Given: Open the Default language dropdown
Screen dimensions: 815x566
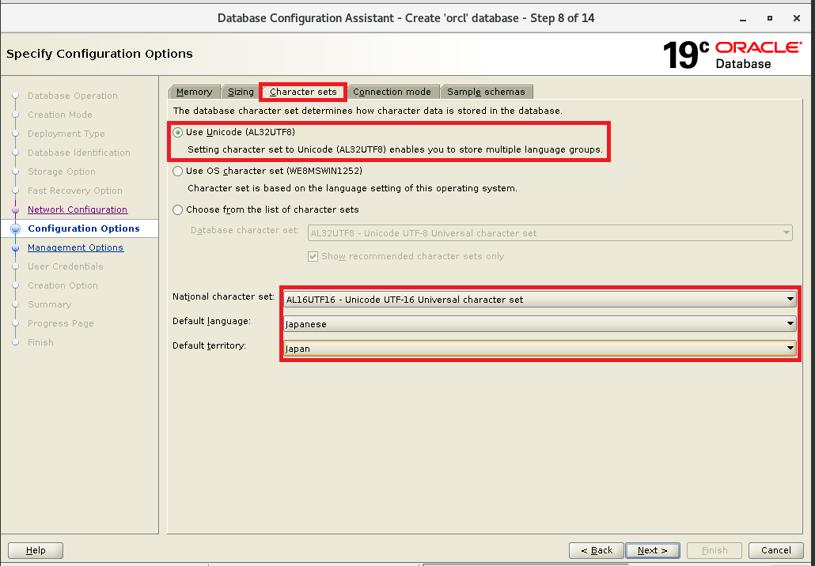Looking at the screenshot, I should (540, 324).
